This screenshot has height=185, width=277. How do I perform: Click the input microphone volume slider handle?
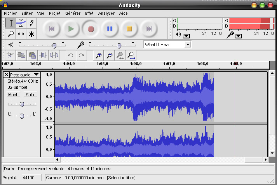tap(119, 46)
